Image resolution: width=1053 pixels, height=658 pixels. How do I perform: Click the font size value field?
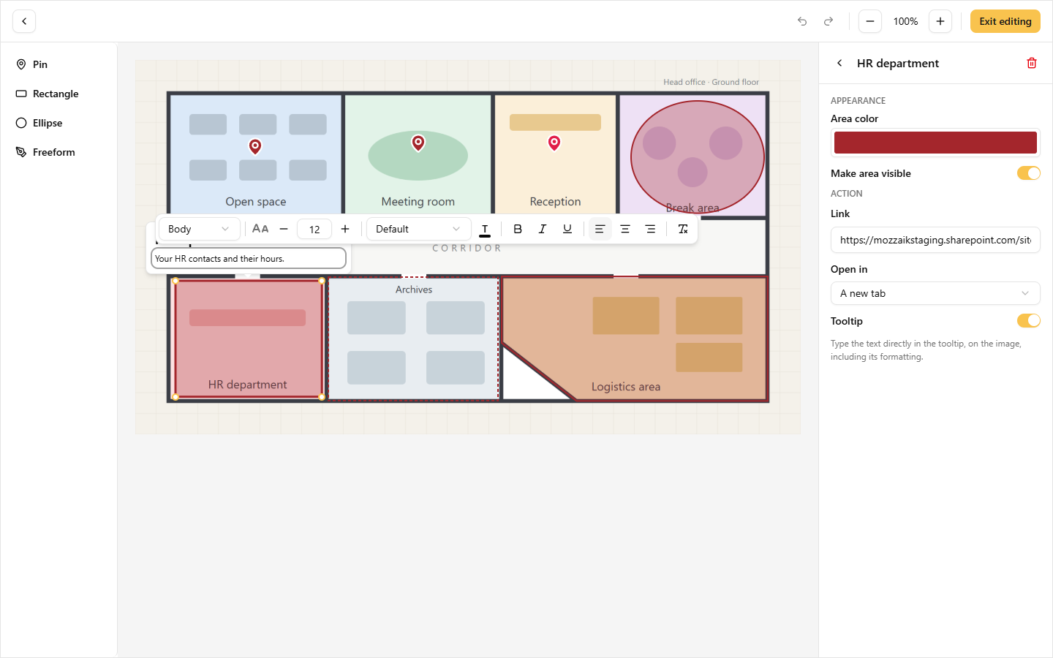point(314,229)
